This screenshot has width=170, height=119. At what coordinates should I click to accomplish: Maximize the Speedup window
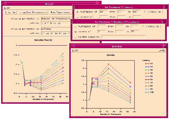[x=165, y=46]
